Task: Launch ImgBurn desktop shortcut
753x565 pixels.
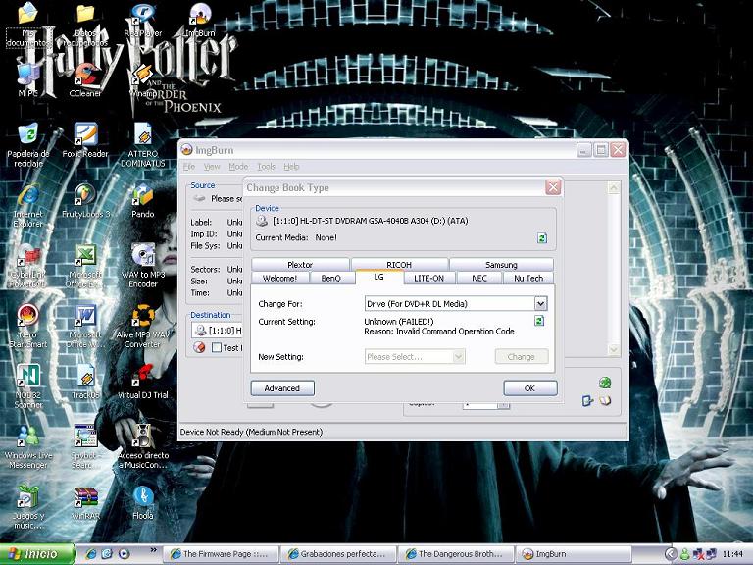Action: [200, 21]
